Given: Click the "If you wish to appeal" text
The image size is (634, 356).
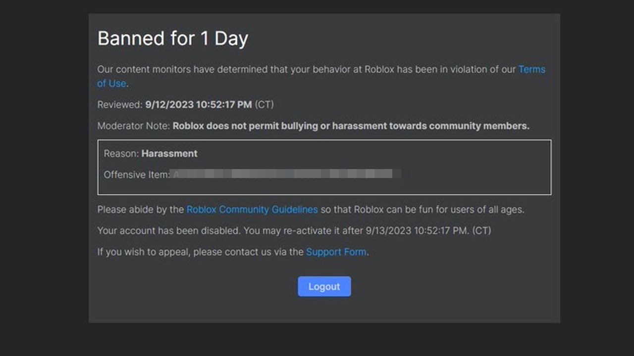Looking at the screenshot, I should [x=144, y=252].
